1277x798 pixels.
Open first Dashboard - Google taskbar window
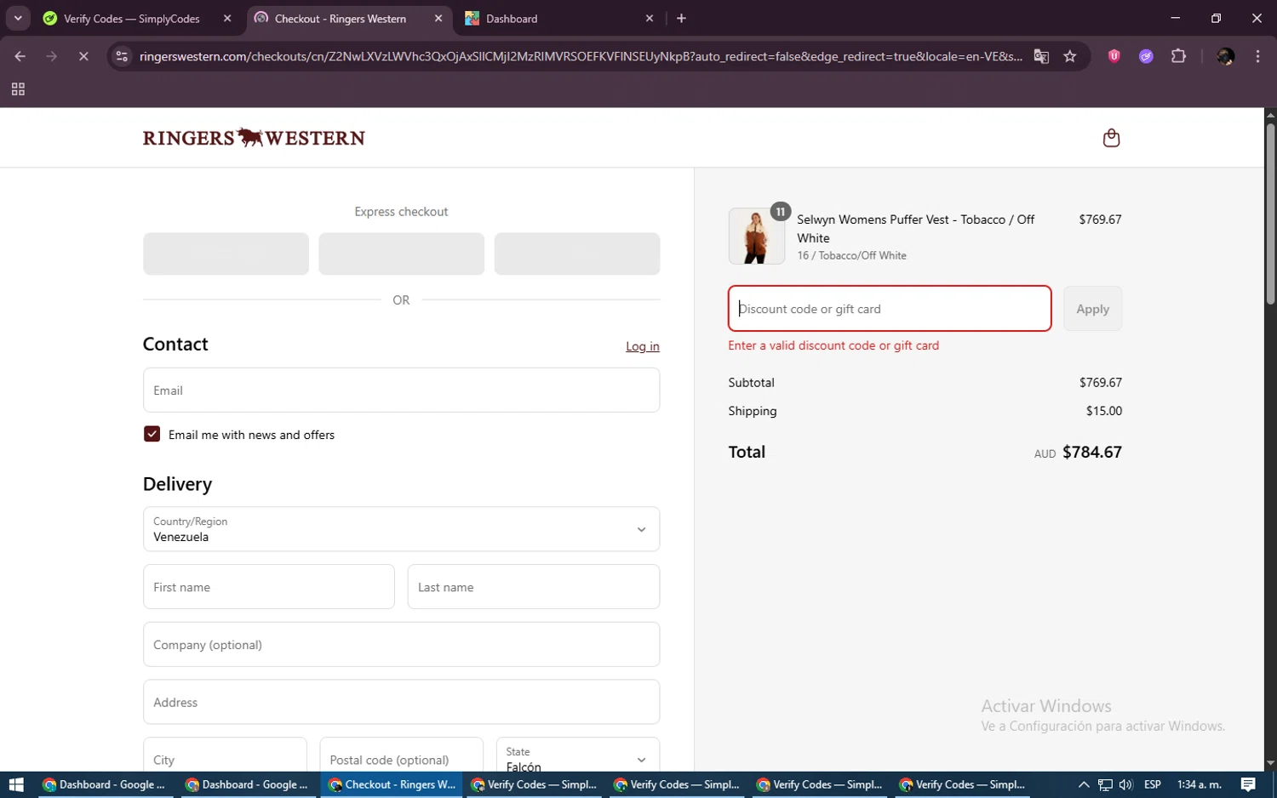pyautogui.click(x=104, y=784)
